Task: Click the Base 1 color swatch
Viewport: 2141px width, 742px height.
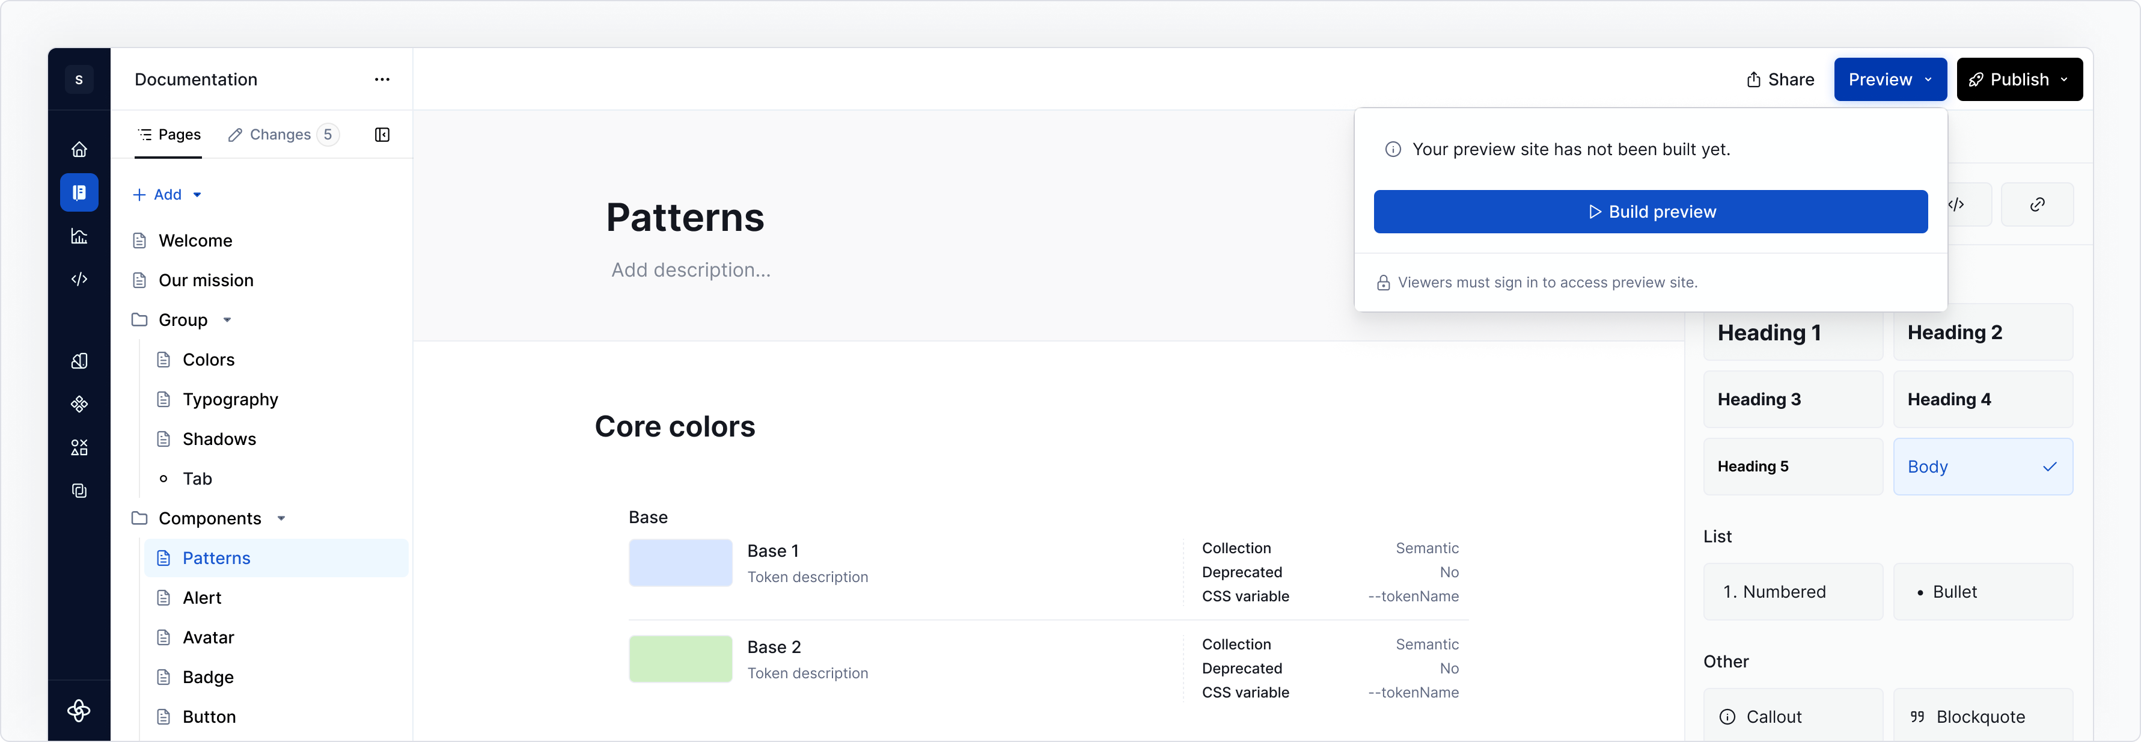Action: 680,563
